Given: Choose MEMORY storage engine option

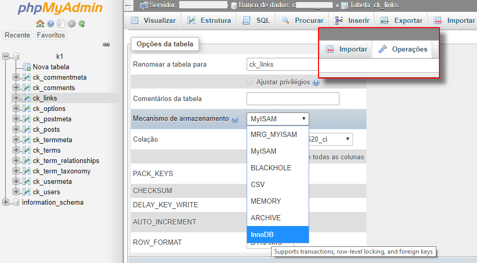Looking at the screenshot, I should click(278, 201).
